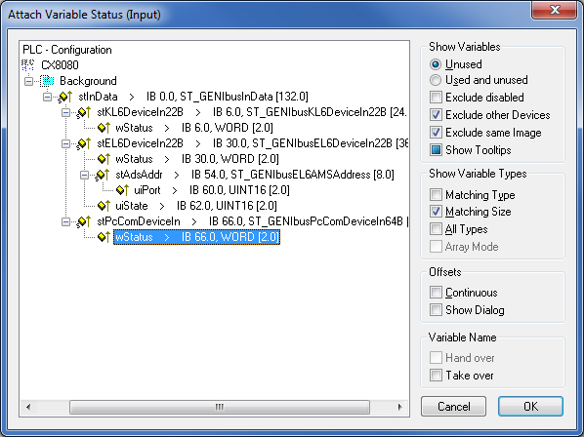Viewport: 584px width, 437px height.
Task: Select stAdsAddr IB 54.0 row
Action: (x=255, y=175)
